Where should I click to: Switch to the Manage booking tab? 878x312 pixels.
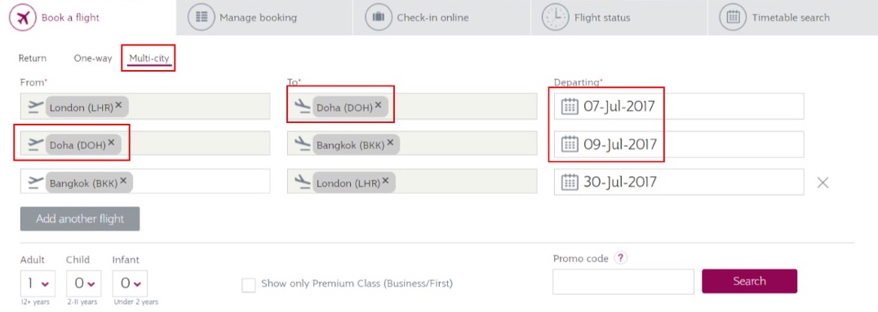point(264,17)
